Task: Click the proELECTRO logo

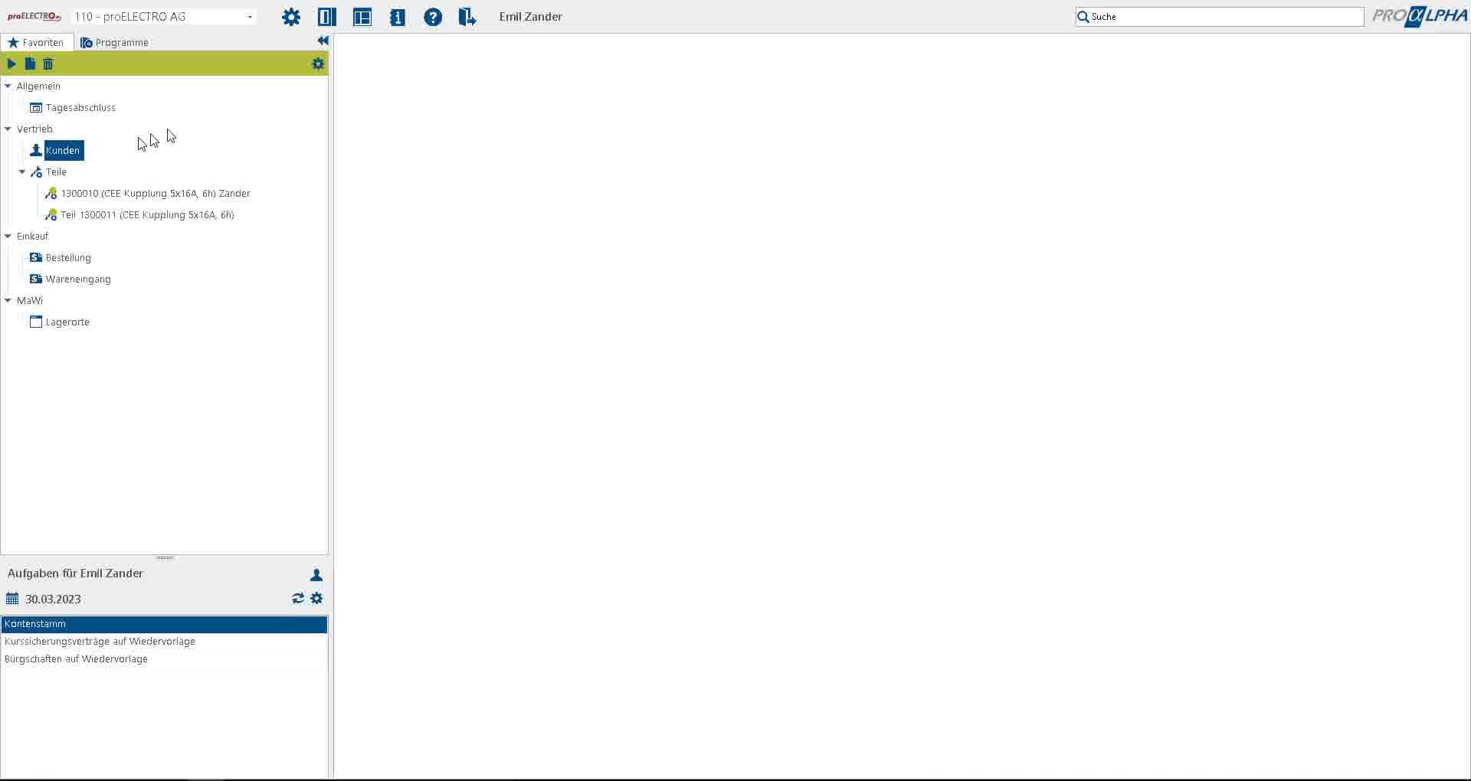Action: [x=34, y=16]
